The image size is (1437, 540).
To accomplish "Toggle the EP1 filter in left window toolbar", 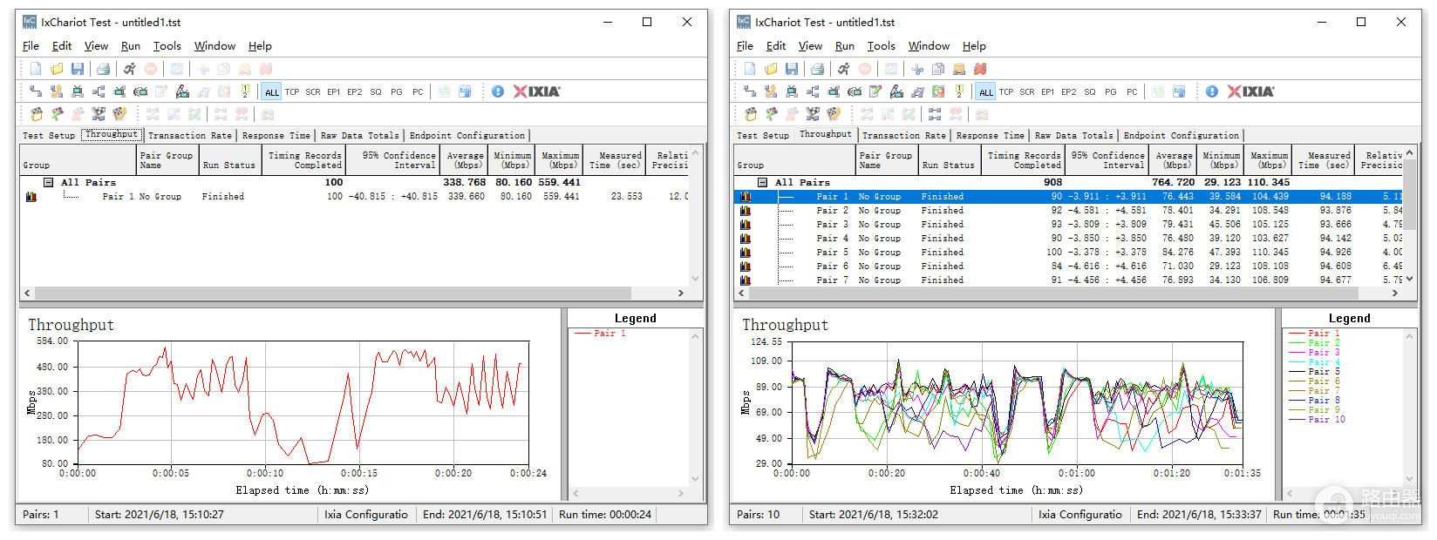I will [x=333, y=92].
